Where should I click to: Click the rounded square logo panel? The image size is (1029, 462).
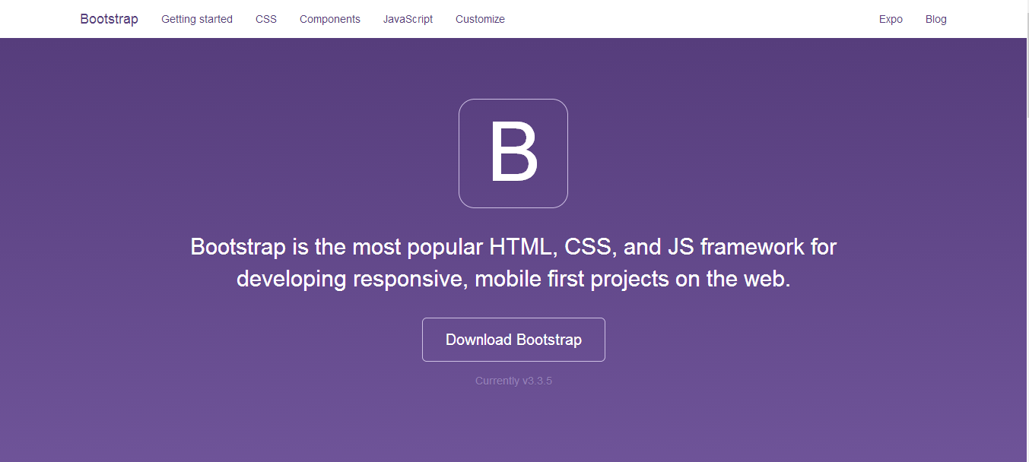tap(513, 152)
